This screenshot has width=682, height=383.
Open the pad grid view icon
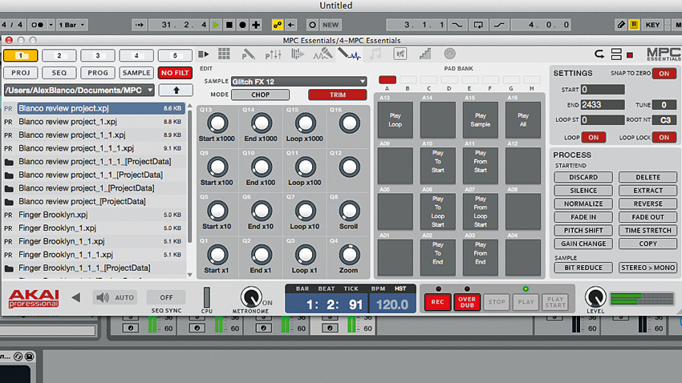[224, 54]
